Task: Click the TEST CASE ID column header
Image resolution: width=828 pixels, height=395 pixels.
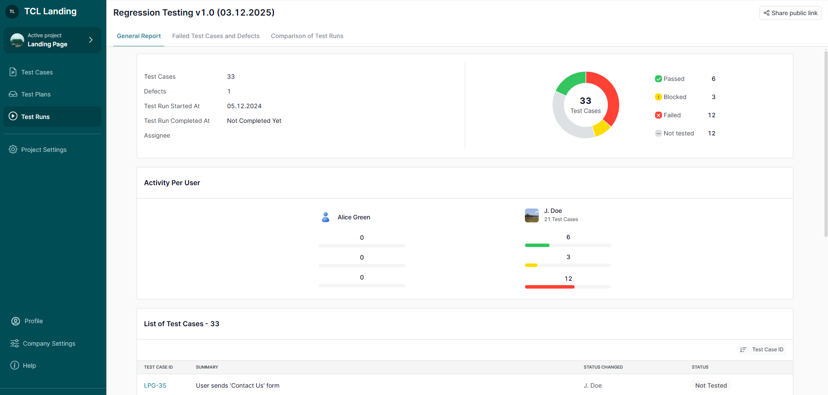Action: (158, 367)
